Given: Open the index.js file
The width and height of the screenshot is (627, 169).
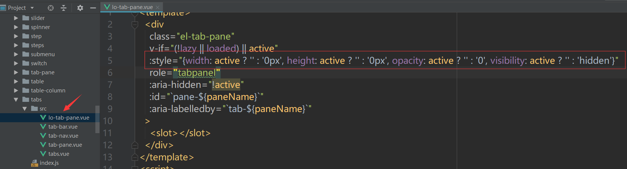Looking at the screenshot, I should (49, 163).
